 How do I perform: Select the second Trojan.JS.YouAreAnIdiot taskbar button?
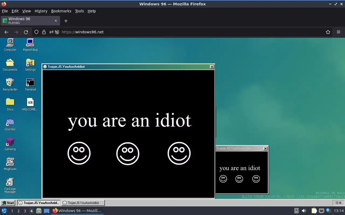[83, 203]
